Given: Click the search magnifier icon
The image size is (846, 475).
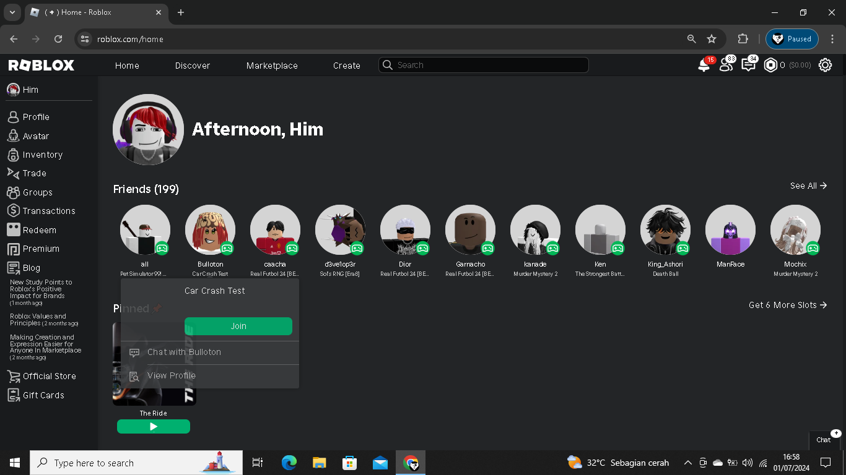Looking at the screenshot, I should [388, 65].
